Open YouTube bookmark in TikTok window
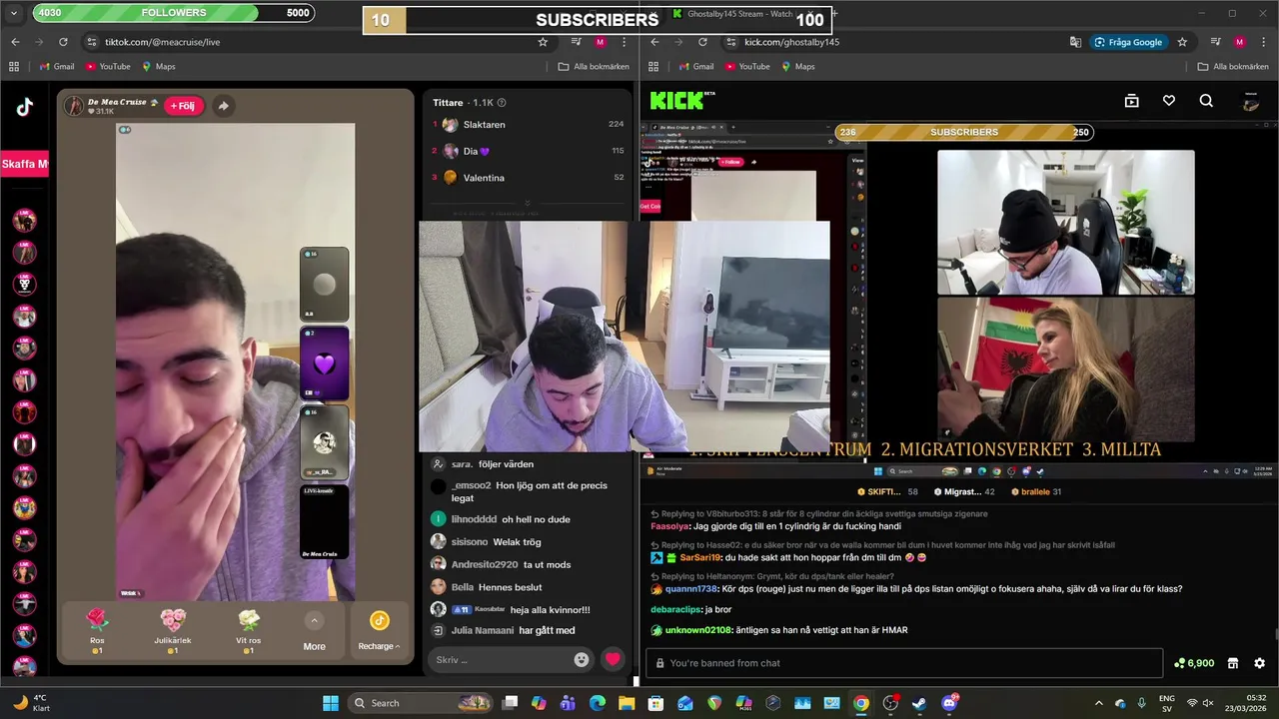The width and height of the screenshot is (1279, 719). point(108,67)
